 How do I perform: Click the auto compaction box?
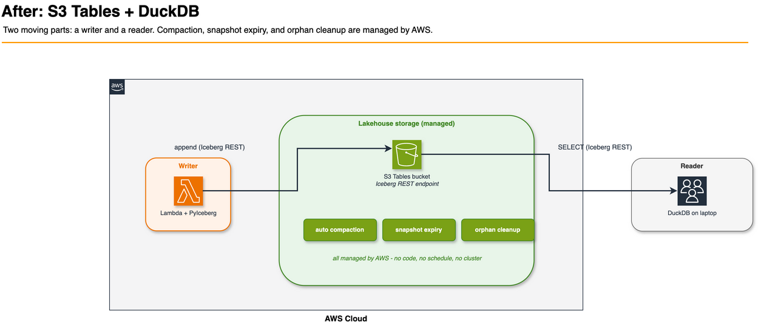tap(340, 230)
